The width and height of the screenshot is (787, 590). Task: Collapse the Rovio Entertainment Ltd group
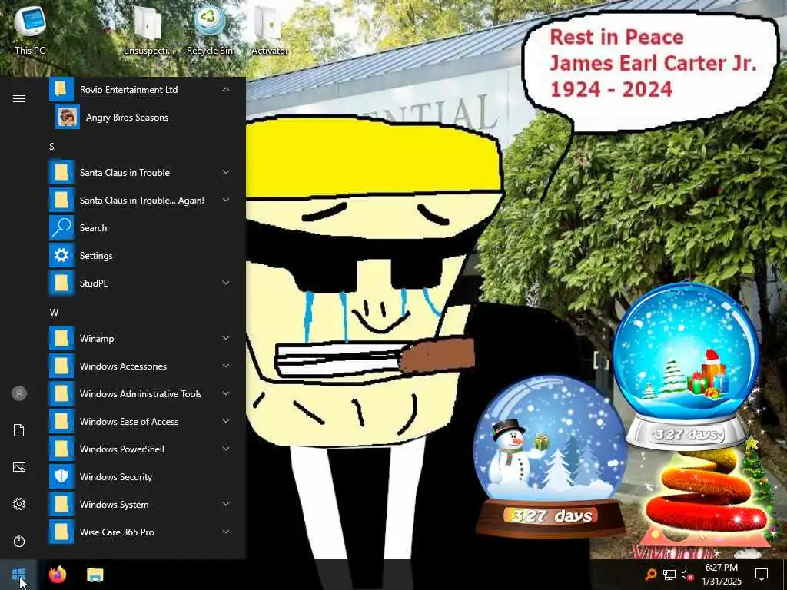[x=226, y=89]
